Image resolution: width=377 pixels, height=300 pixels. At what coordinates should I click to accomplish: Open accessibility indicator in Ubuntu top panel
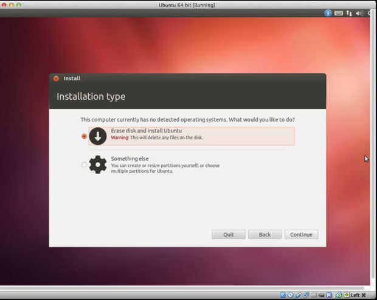click(328, 13)
